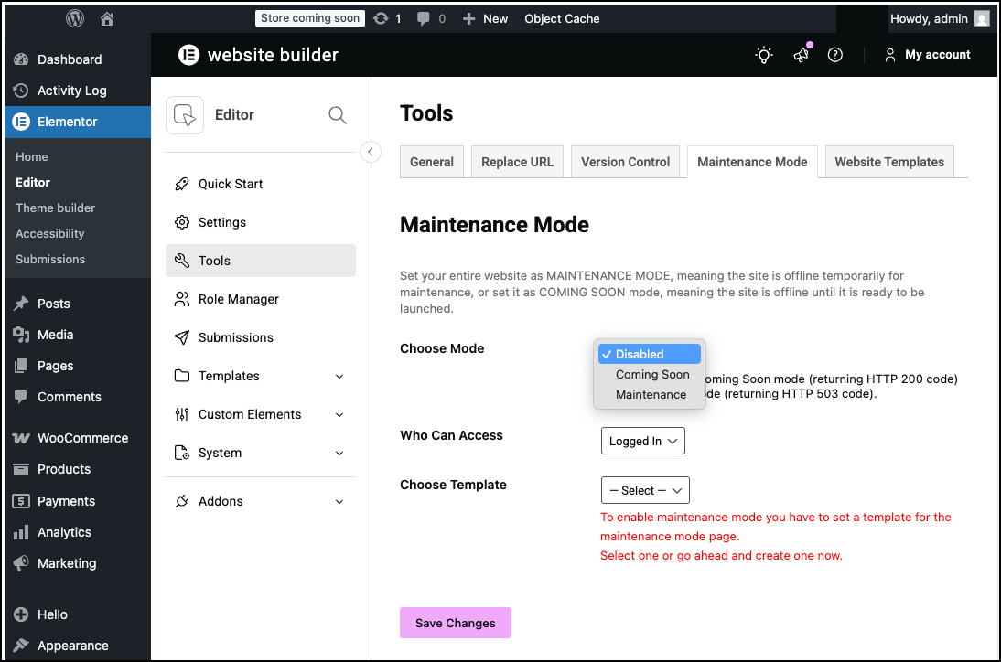Viewport: 1001px width, 662px height.
Task: Open Object Cache in admin bar
Action: click(x=562, y=19)
